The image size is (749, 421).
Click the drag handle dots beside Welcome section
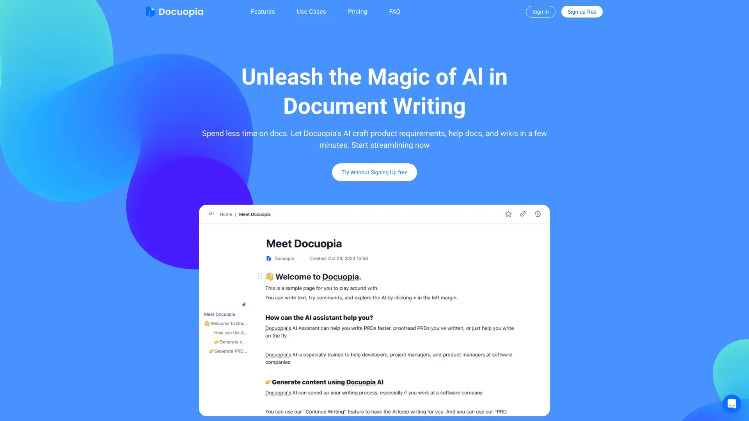(x=259, y=276)
